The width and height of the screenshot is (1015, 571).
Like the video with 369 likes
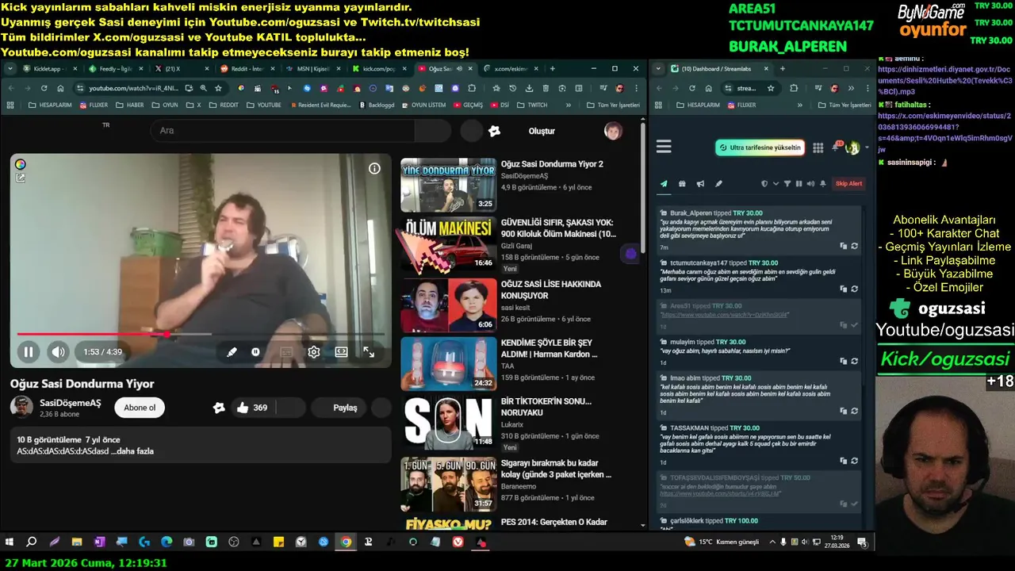click(252, 408)
